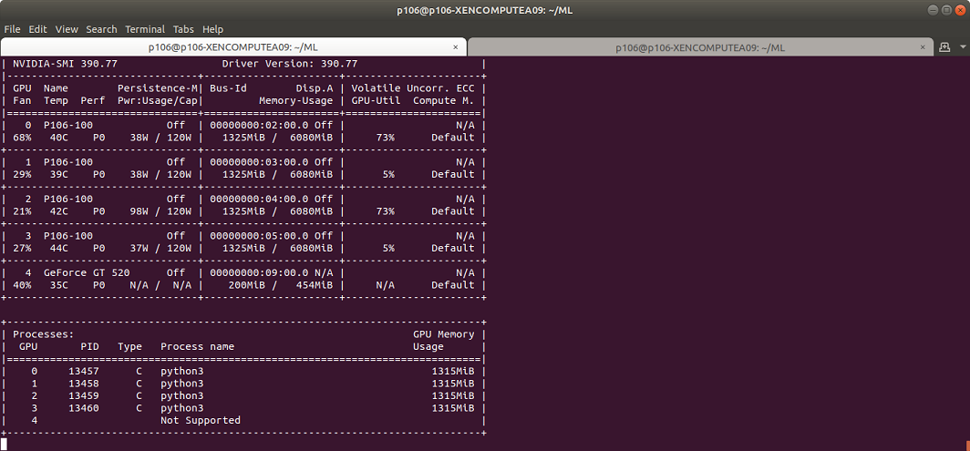Click the new tab icon
Viewport: 970px width, 451px height.
click(944, 47)
